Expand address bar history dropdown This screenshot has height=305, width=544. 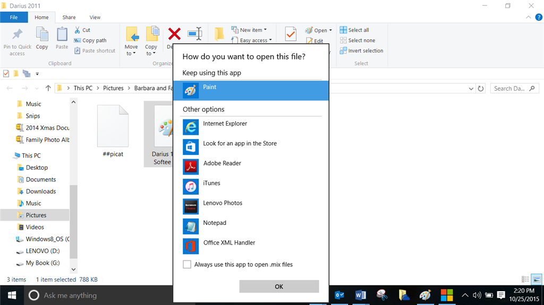tap(471, 89)
